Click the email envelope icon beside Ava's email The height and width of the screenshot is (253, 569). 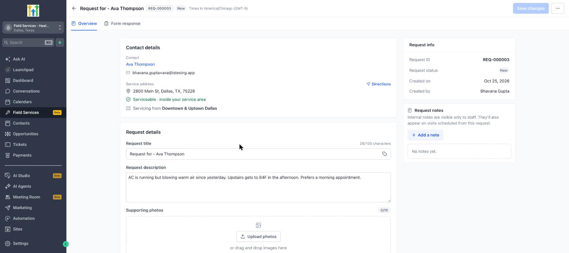click(128, 73)
